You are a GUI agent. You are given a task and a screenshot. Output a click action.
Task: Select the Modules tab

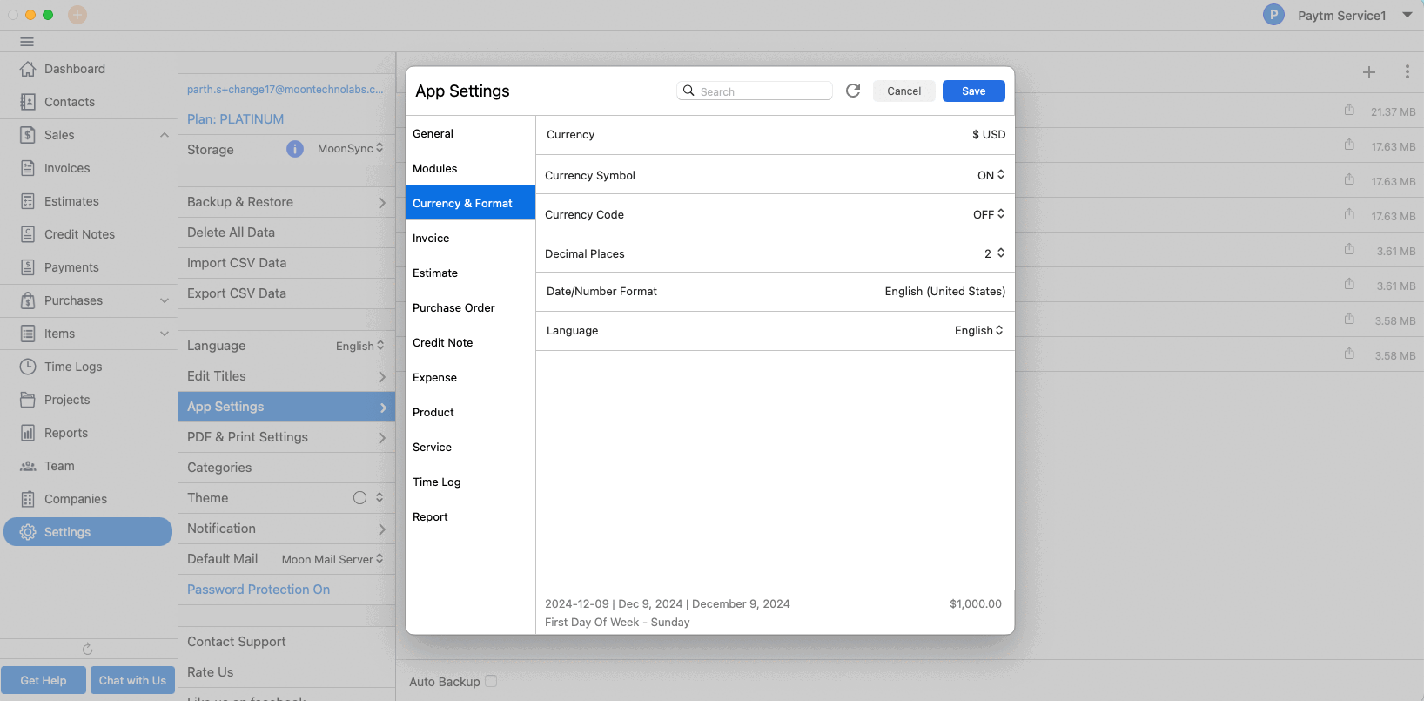point(470,168)
